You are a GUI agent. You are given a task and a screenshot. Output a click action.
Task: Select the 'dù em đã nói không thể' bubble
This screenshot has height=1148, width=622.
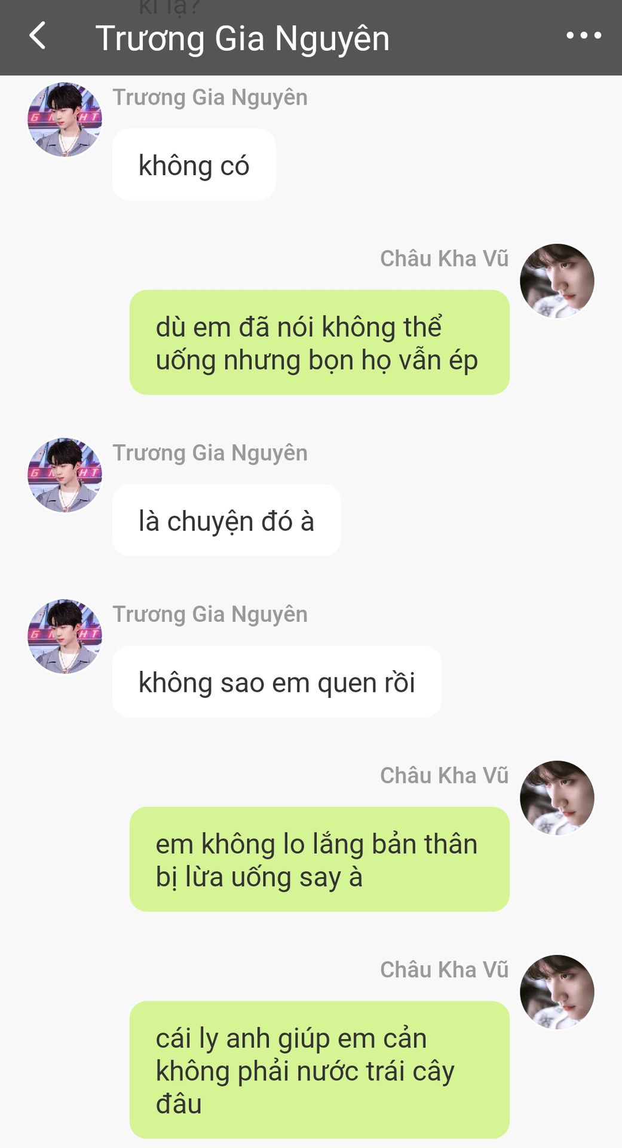point(320,343)
